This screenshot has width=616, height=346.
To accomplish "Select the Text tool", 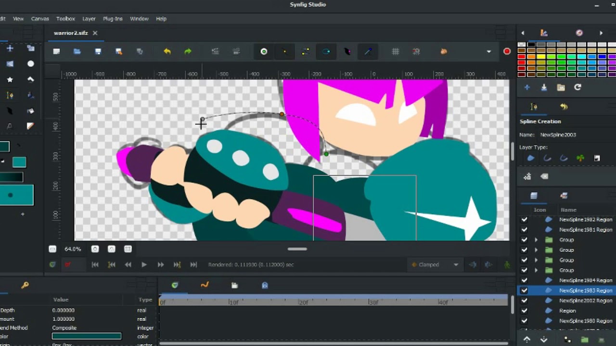I will tap(10, 126).
